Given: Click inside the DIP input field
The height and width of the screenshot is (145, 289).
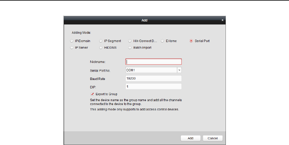Looking at the screenshot, I should pos(153,86).
